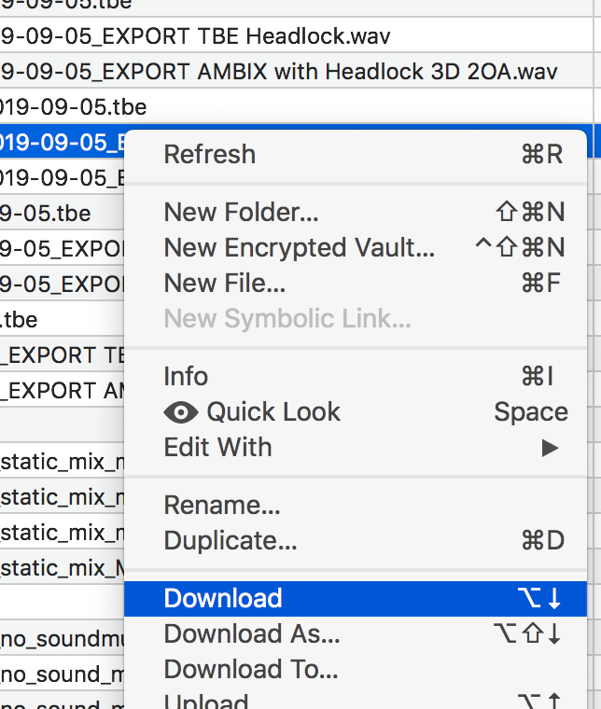This screenshot has height=709, width=601.
Task: Expand the Edit With submenu arrow
Action: point(550,448)
